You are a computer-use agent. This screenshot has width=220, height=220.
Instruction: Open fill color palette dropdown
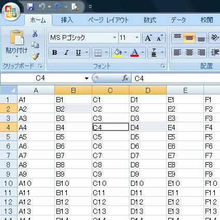126,52
